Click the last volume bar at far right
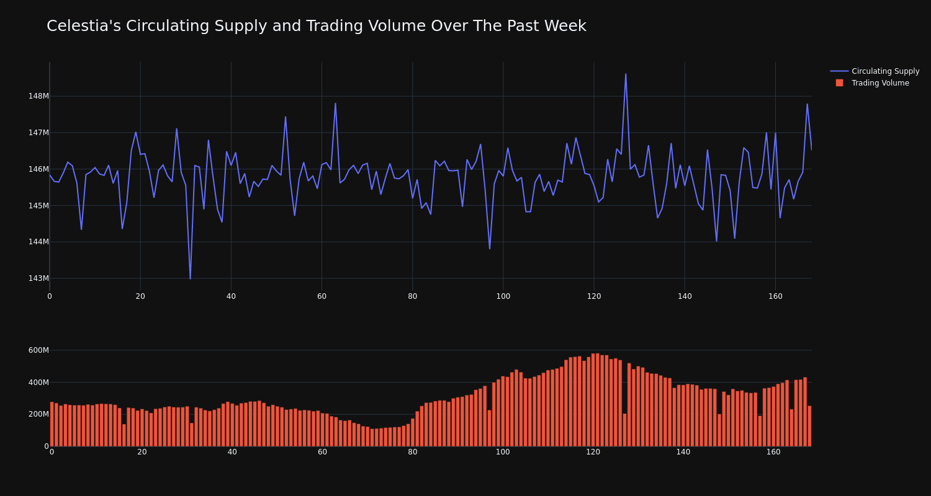This screenshot has width=931, height=496. point(809,426)
